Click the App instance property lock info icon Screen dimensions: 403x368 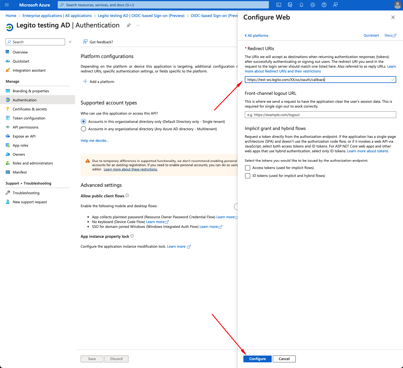coord(132,236)
